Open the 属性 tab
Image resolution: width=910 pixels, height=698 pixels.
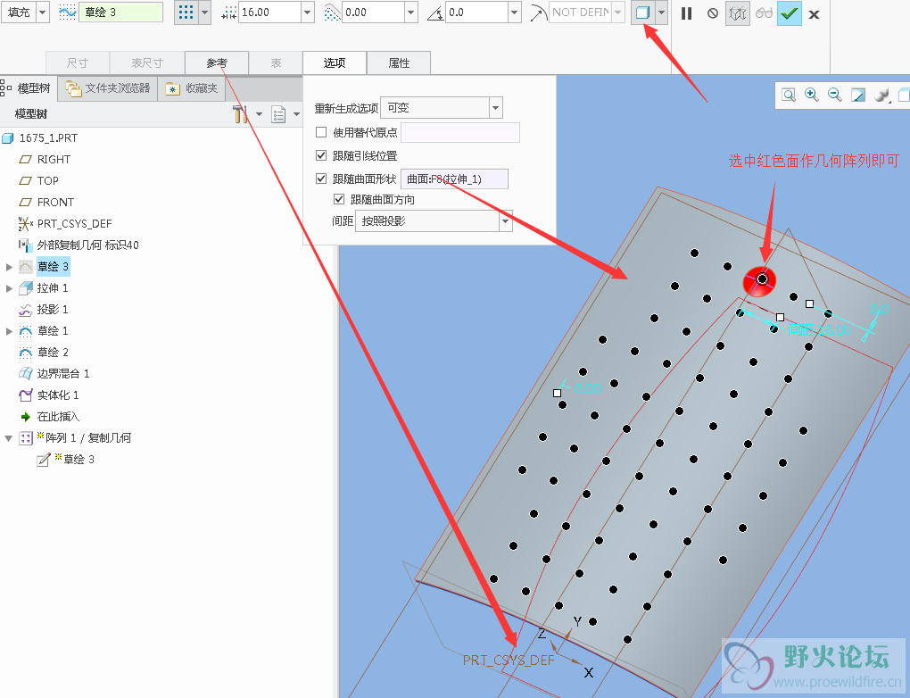(399, 62)
